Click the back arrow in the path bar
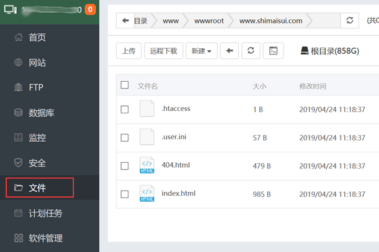Image resolution: width=379 pixels, height=252 pixels. click(125, 21)
